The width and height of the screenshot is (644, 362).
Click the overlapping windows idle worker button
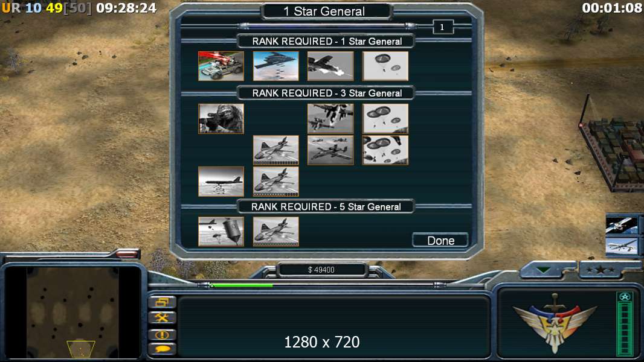pyautogui.click(x=163, y=302)
